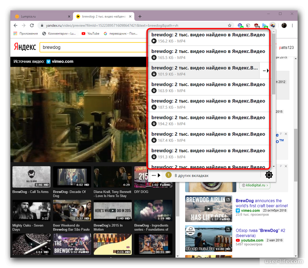The image size is (308, 268).
Task: Play the 156.2 Кб MP4 item
Action: click(x=154, y=41)
